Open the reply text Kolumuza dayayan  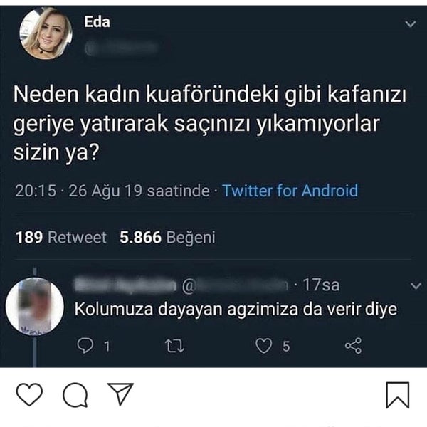(236, 309)
